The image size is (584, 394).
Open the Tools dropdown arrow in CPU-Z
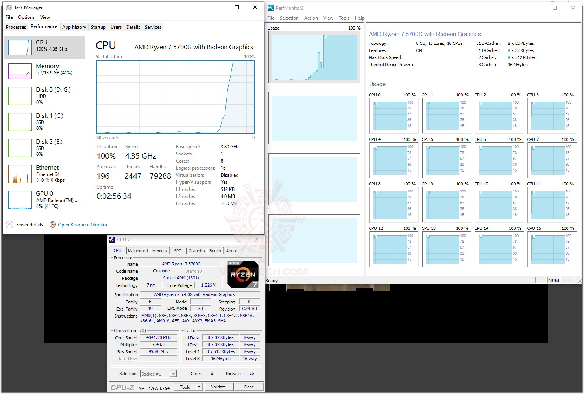(x=199, y=387)
